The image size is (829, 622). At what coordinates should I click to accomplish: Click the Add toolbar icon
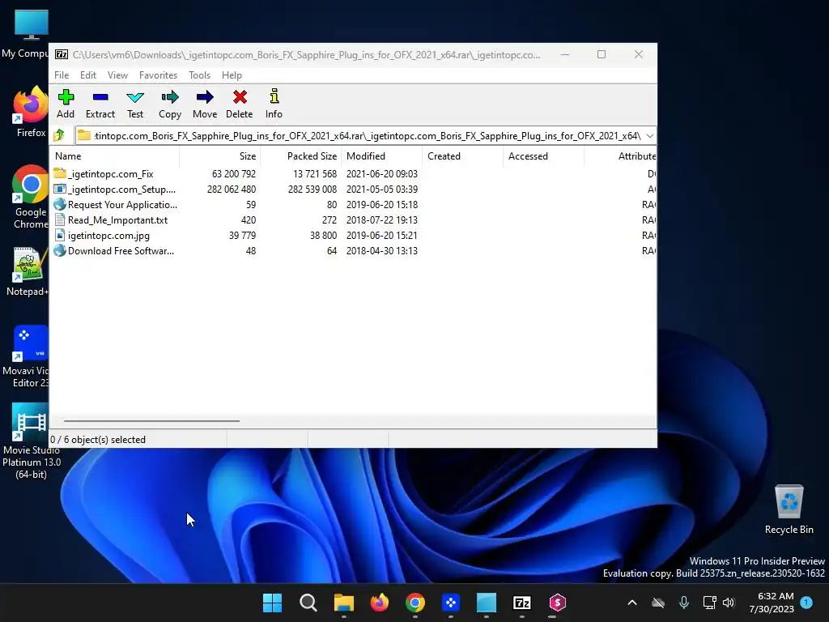(x=66, y=97)
